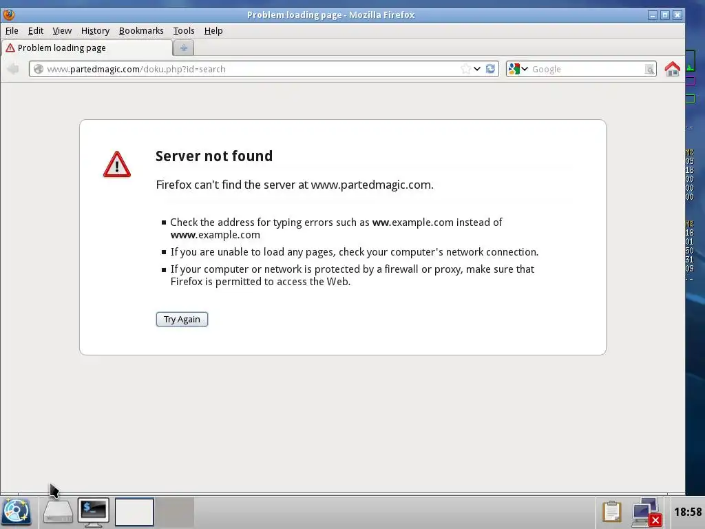
Task: Open the Tools menu
Action: pos(184,30)
